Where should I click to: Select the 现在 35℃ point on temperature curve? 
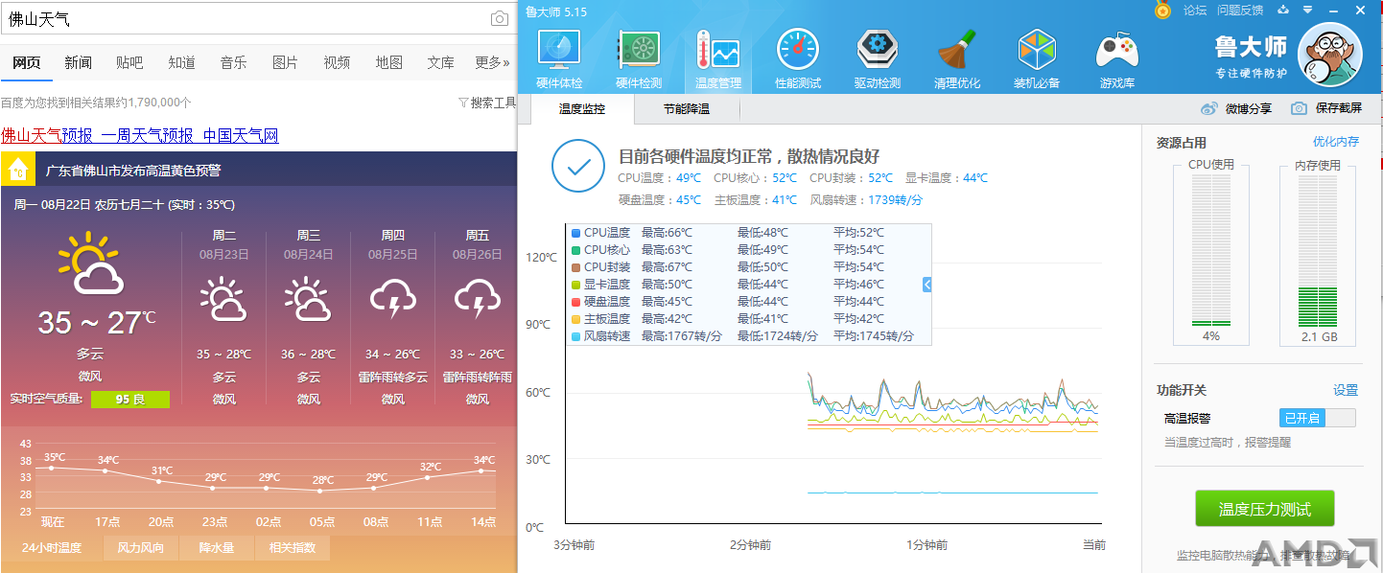point(53,468)
